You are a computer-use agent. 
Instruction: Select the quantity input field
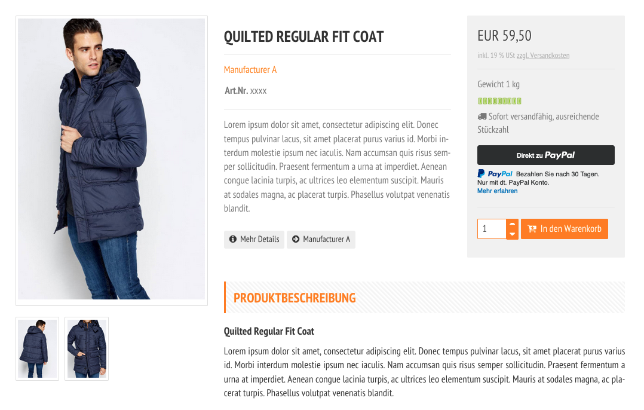click(x=492, y=229)
